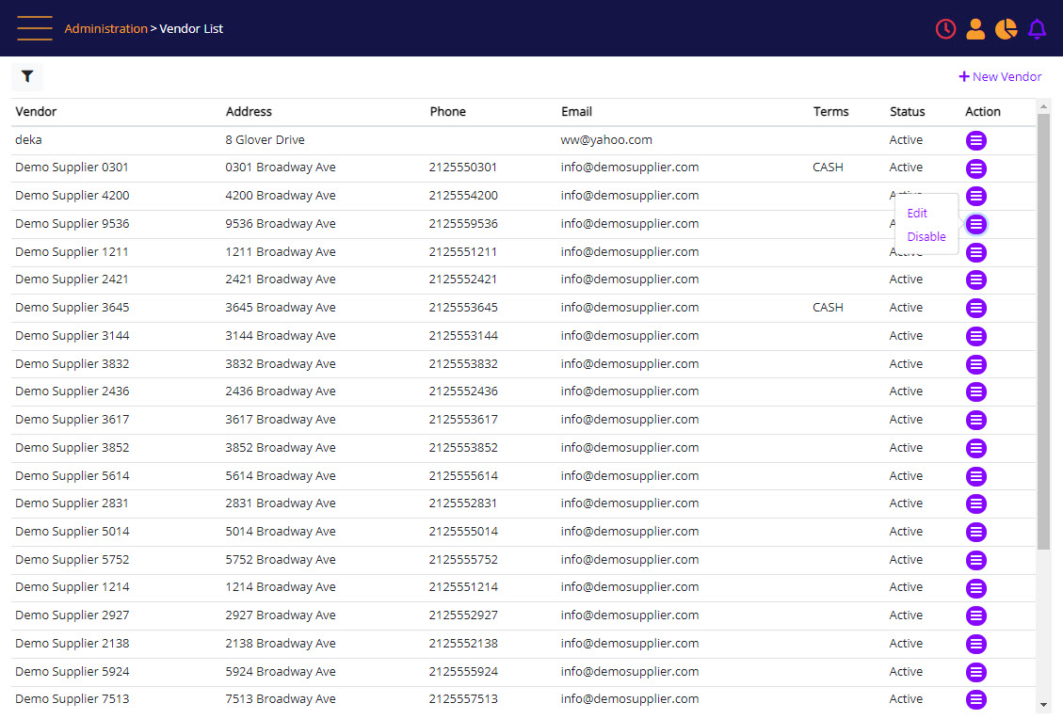Click phone number 2125554200

click(x=463, y=195)
